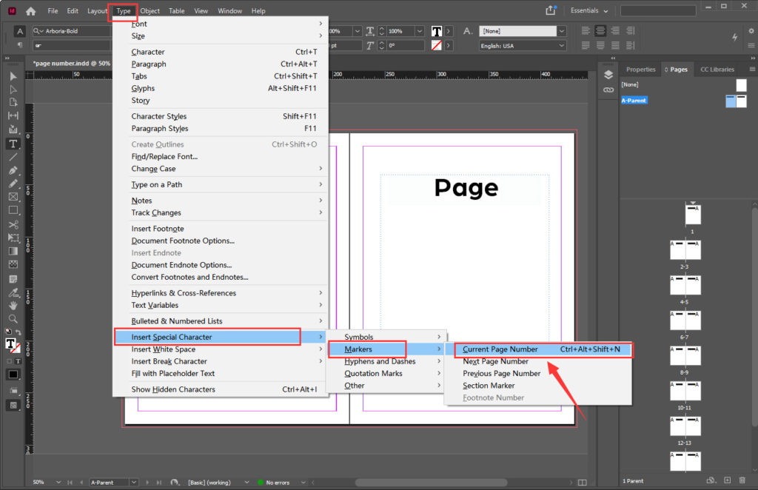Apply align center paragraph formatting
This screenshot has height=490, width=758.
click(x=600, y=30)
